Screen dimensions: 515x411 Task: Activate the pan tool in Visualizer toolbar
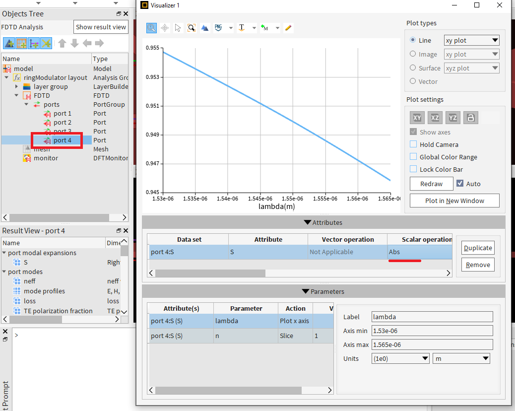tap(165, 28)
